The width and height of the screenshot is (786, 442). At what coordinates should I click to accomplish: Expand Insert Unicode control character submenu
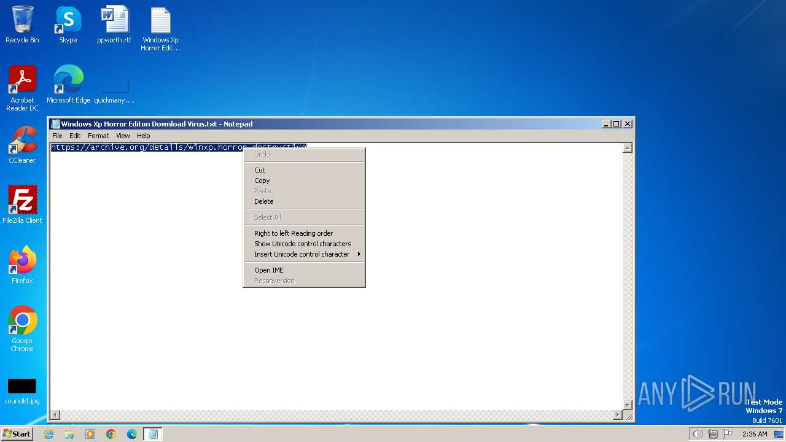[304, 254]
